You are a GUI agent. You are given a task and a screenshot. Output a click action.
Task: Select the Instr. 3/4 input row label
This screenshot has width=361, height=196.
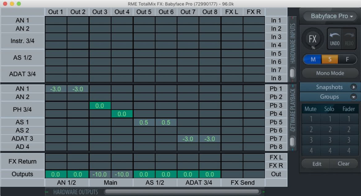pos(22,41)
